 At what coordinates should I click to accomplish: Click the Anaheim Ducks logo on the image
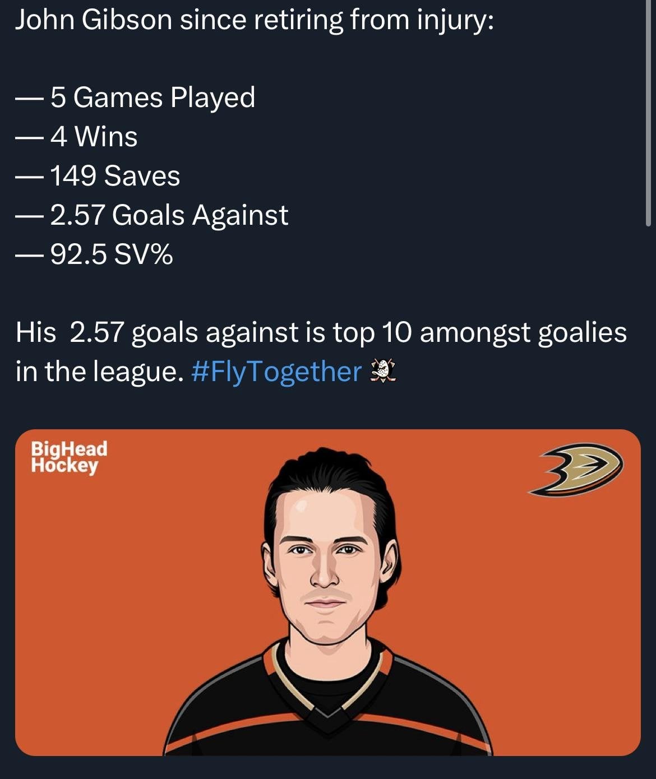pyautogui.click(x=576, y=470)
